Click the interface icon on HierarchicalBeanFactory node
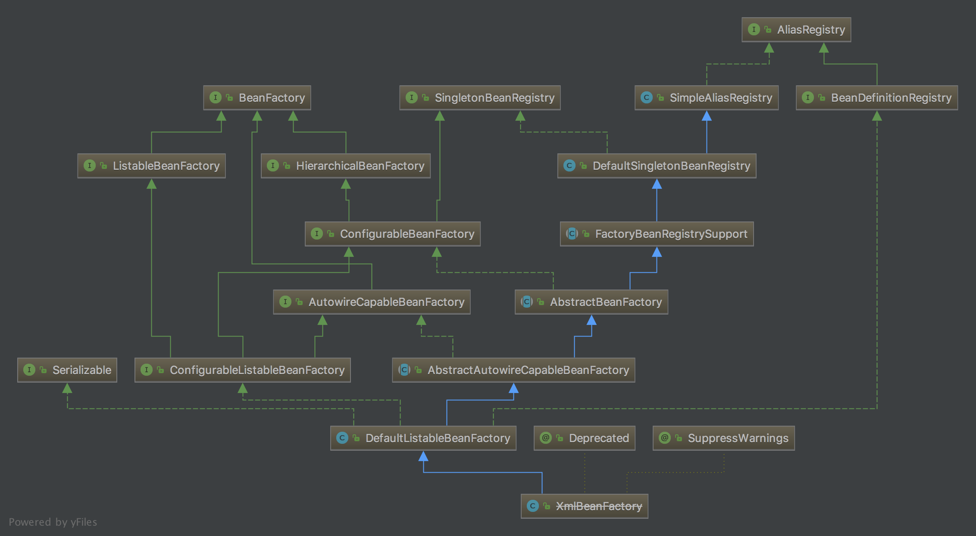 [x=273, y=165]
